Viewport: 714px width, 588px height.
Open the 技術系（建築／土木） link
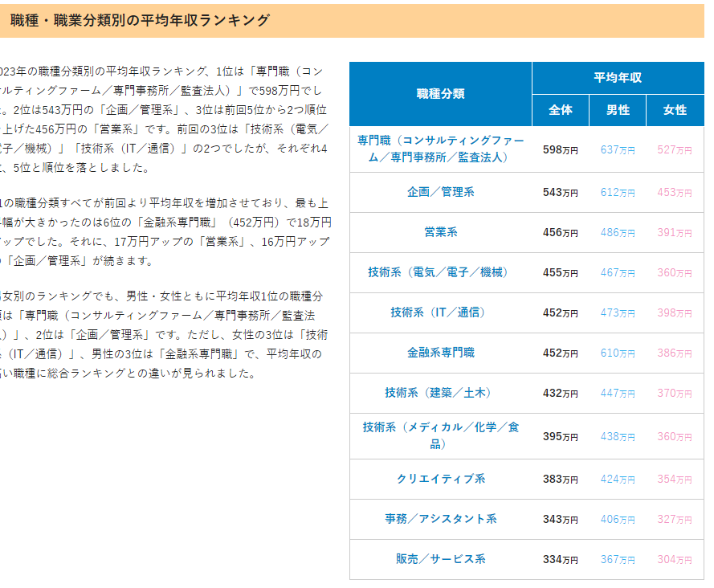pyautogui.click(x=440, y=393)
